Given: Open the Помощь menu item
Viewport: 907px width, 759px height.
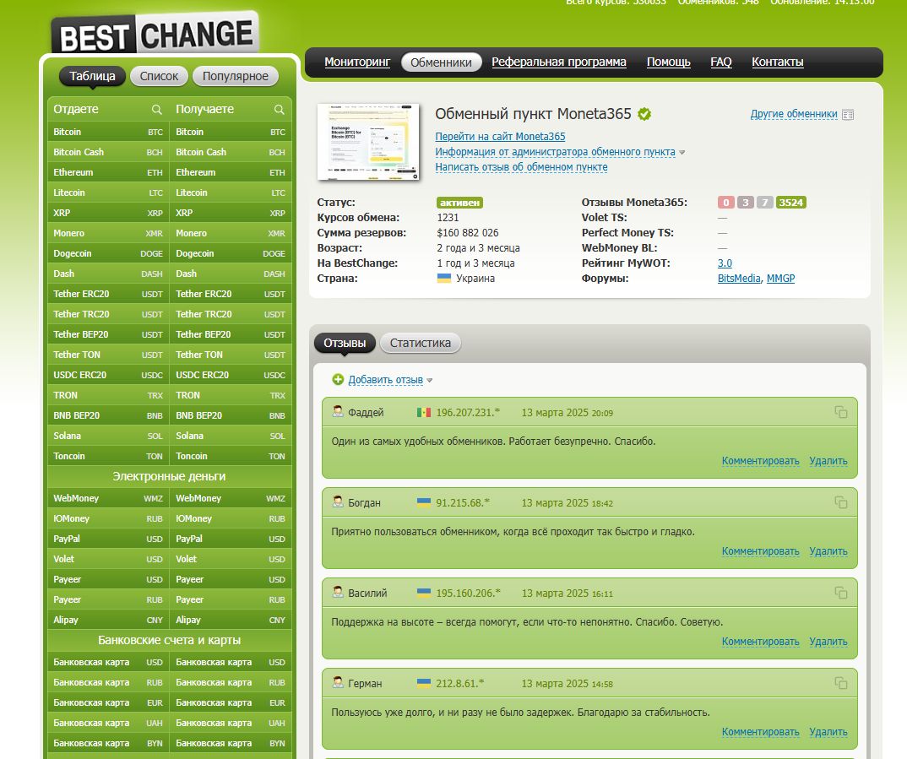Looking at the screenshot, I should coord(668,62).
